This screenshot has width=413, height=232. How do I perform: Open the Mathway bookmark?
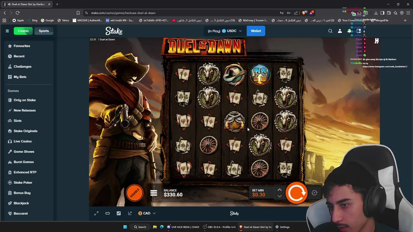point(252,20)
